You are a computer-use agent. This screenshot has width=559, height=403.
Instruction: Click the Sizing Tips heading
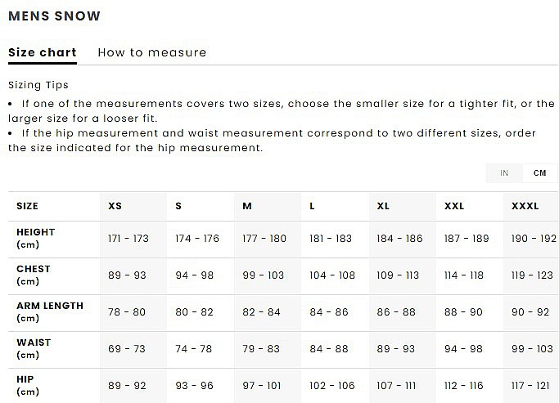point(38,85)
